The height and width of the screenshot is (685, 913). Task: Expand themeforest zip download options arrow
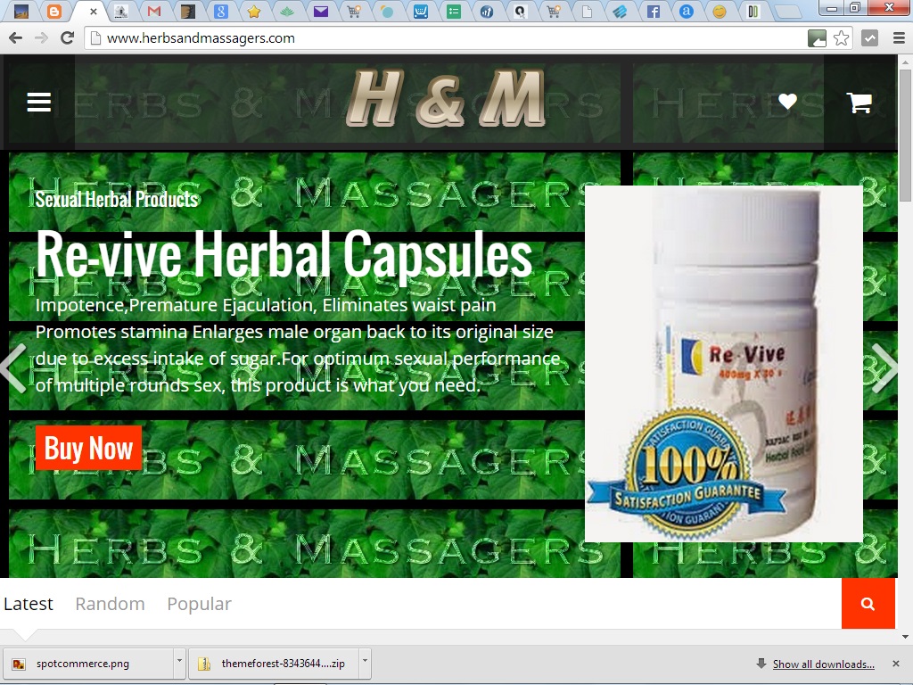click(x=365, y=662)
